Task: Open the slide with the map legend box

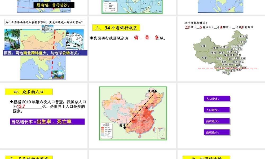Action: pos(132,7)
